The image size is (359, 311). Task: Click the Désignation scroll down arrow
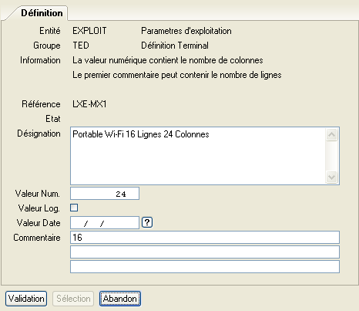click(331, 177)
